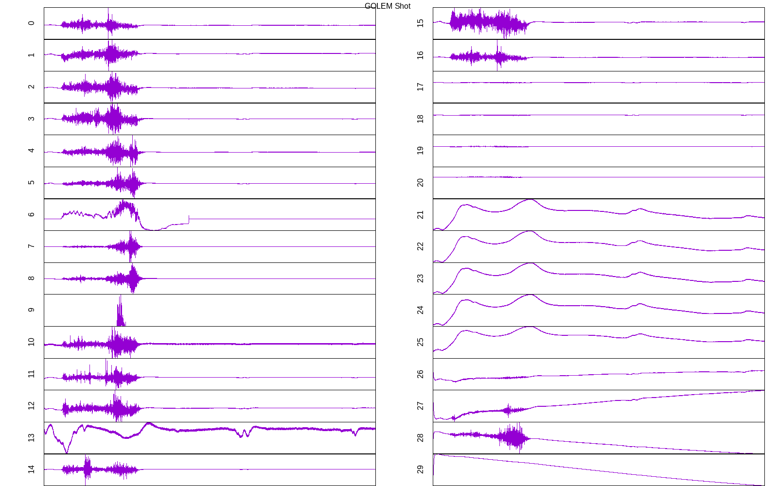Select the channel 26 plot panel
Screen dimensions: 778x486
click(x=599, y=374)
